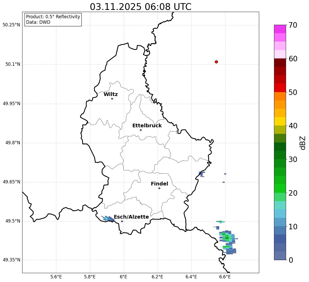Click the 50.25°N latitude label
Screen dimensions: 309x282
click(11, 25)
